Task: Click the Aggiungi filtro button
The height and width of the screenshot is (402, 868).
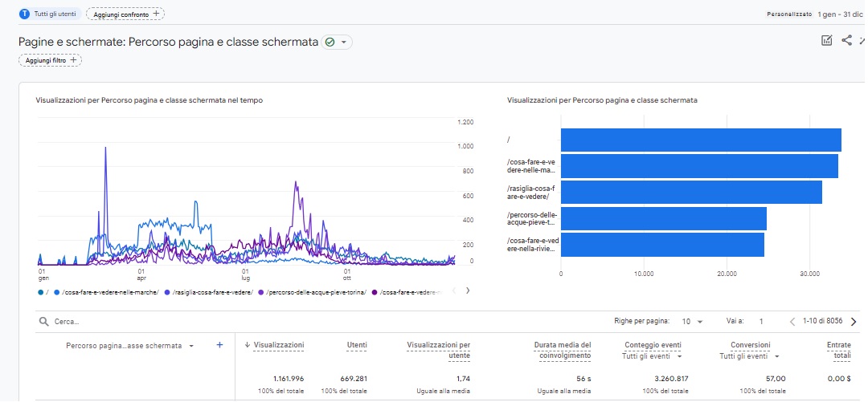Action: click(50, 60)
